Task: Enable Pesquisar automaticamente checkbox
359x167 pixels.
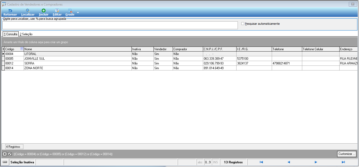Action: 243,24
